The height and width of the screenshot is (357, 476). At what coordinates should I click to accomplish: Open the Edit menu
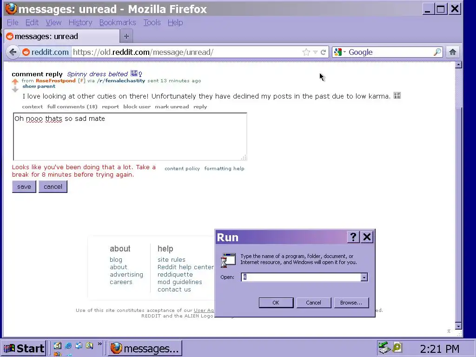click(x=32, y=22)
